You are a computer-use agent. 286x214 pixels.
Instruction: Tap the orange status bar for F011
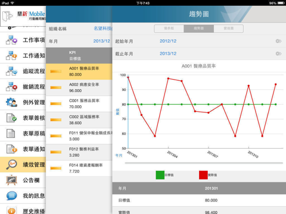tap(56, 136)
